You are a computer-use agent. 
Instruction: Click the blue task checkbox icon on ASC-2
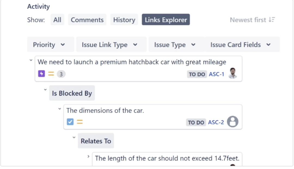(70, 122)
